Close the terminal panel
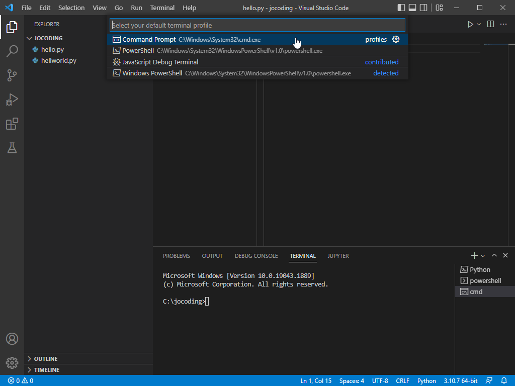This screenshot has height=386, width=515. [x=505, y=255]
